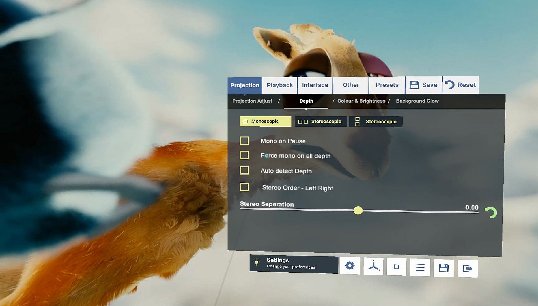The image size is (538, 306).
Task: Open Colour & Brightness sub-tab
Action: coord(361,101)
